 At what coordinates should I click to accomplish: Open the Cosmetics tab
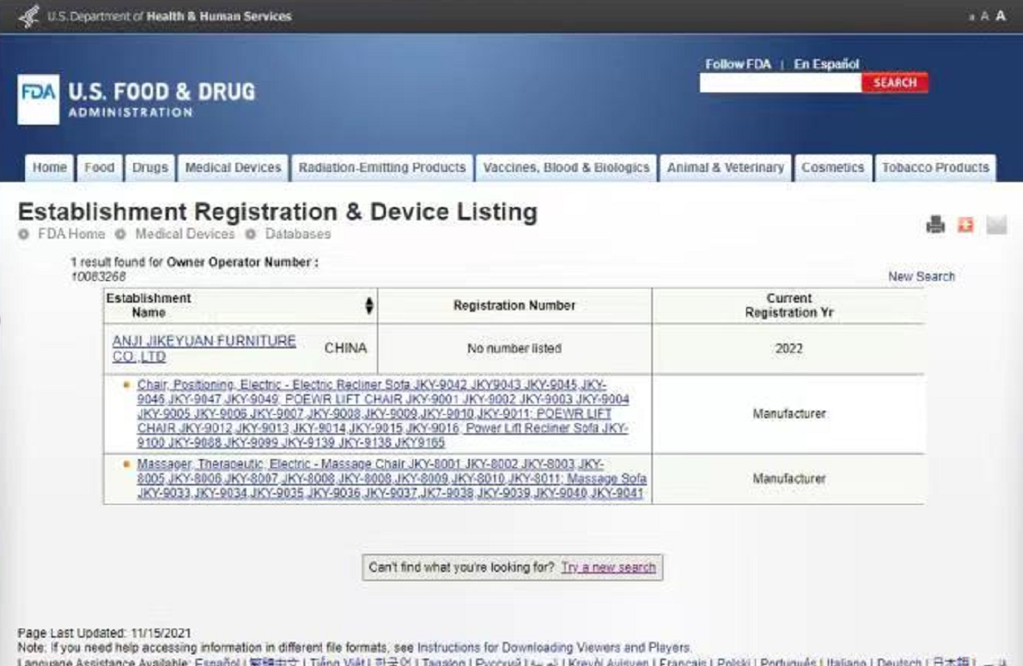[833, 168]
